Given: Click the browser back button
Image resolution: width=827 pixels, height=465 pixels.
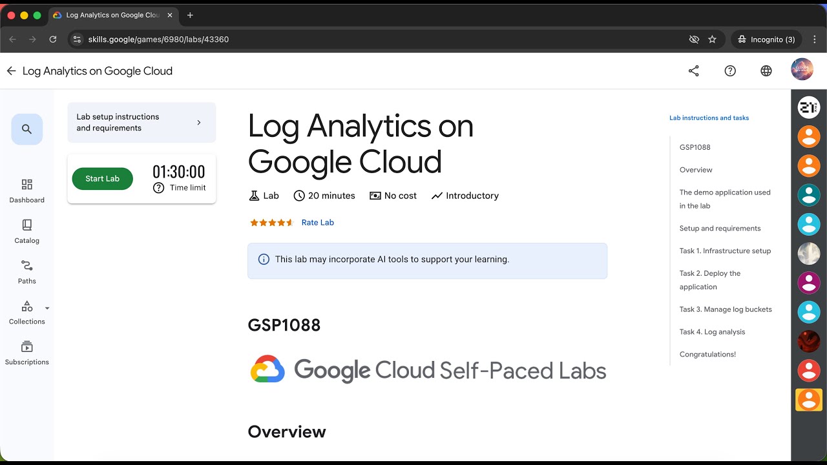Looking at the screenshot, I should point(12,39).
